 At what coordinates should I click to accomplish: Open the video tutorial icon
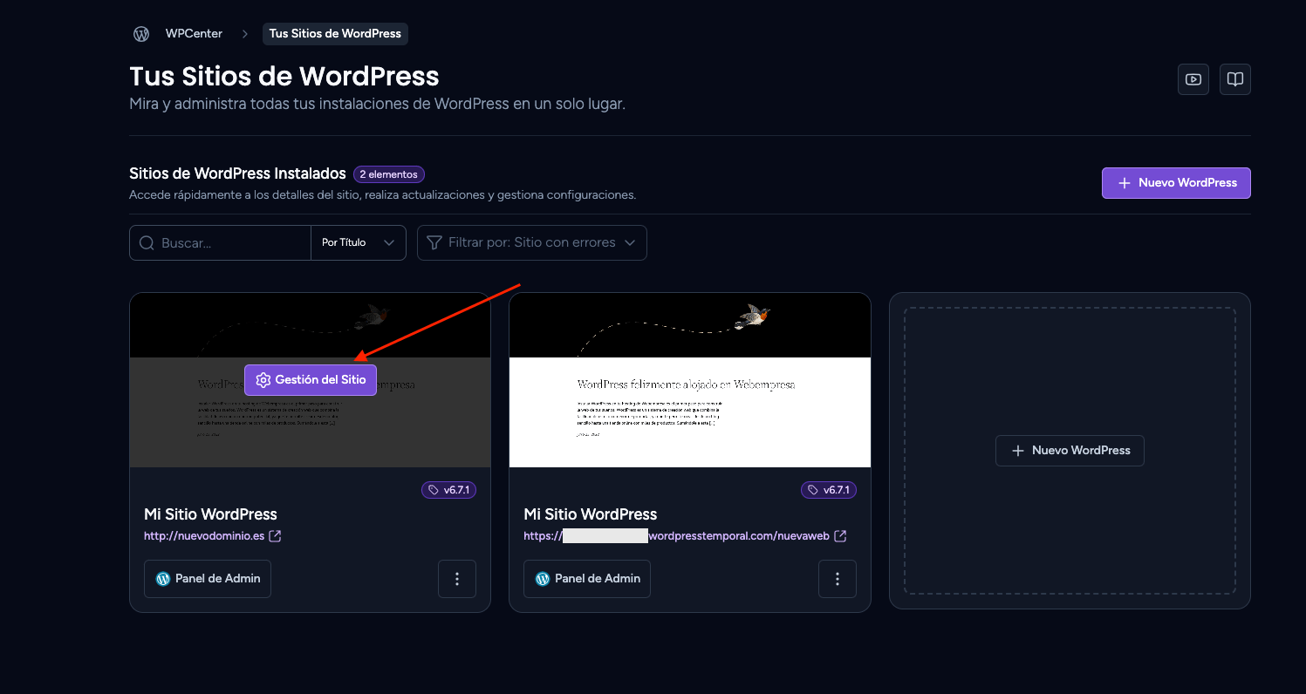pos(1193,79)
